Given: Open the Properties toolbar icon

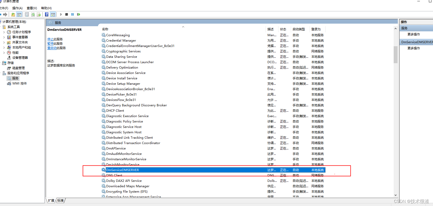Looking at the screenshot, I should click(27, 15).
